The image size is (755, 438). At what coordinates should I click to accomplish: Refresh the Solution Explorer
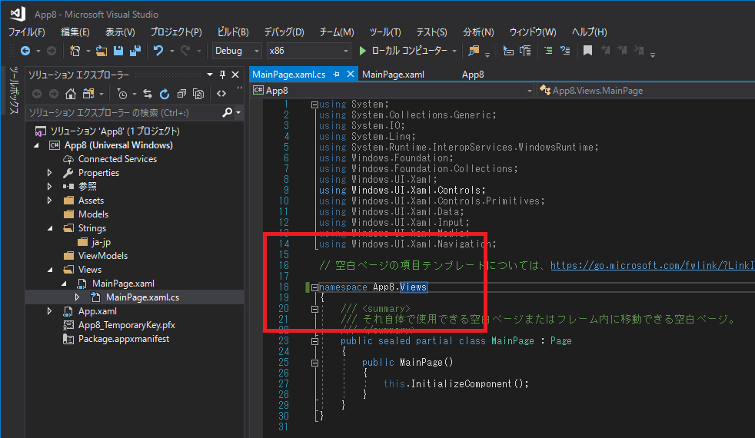click(x=165, y=94)
